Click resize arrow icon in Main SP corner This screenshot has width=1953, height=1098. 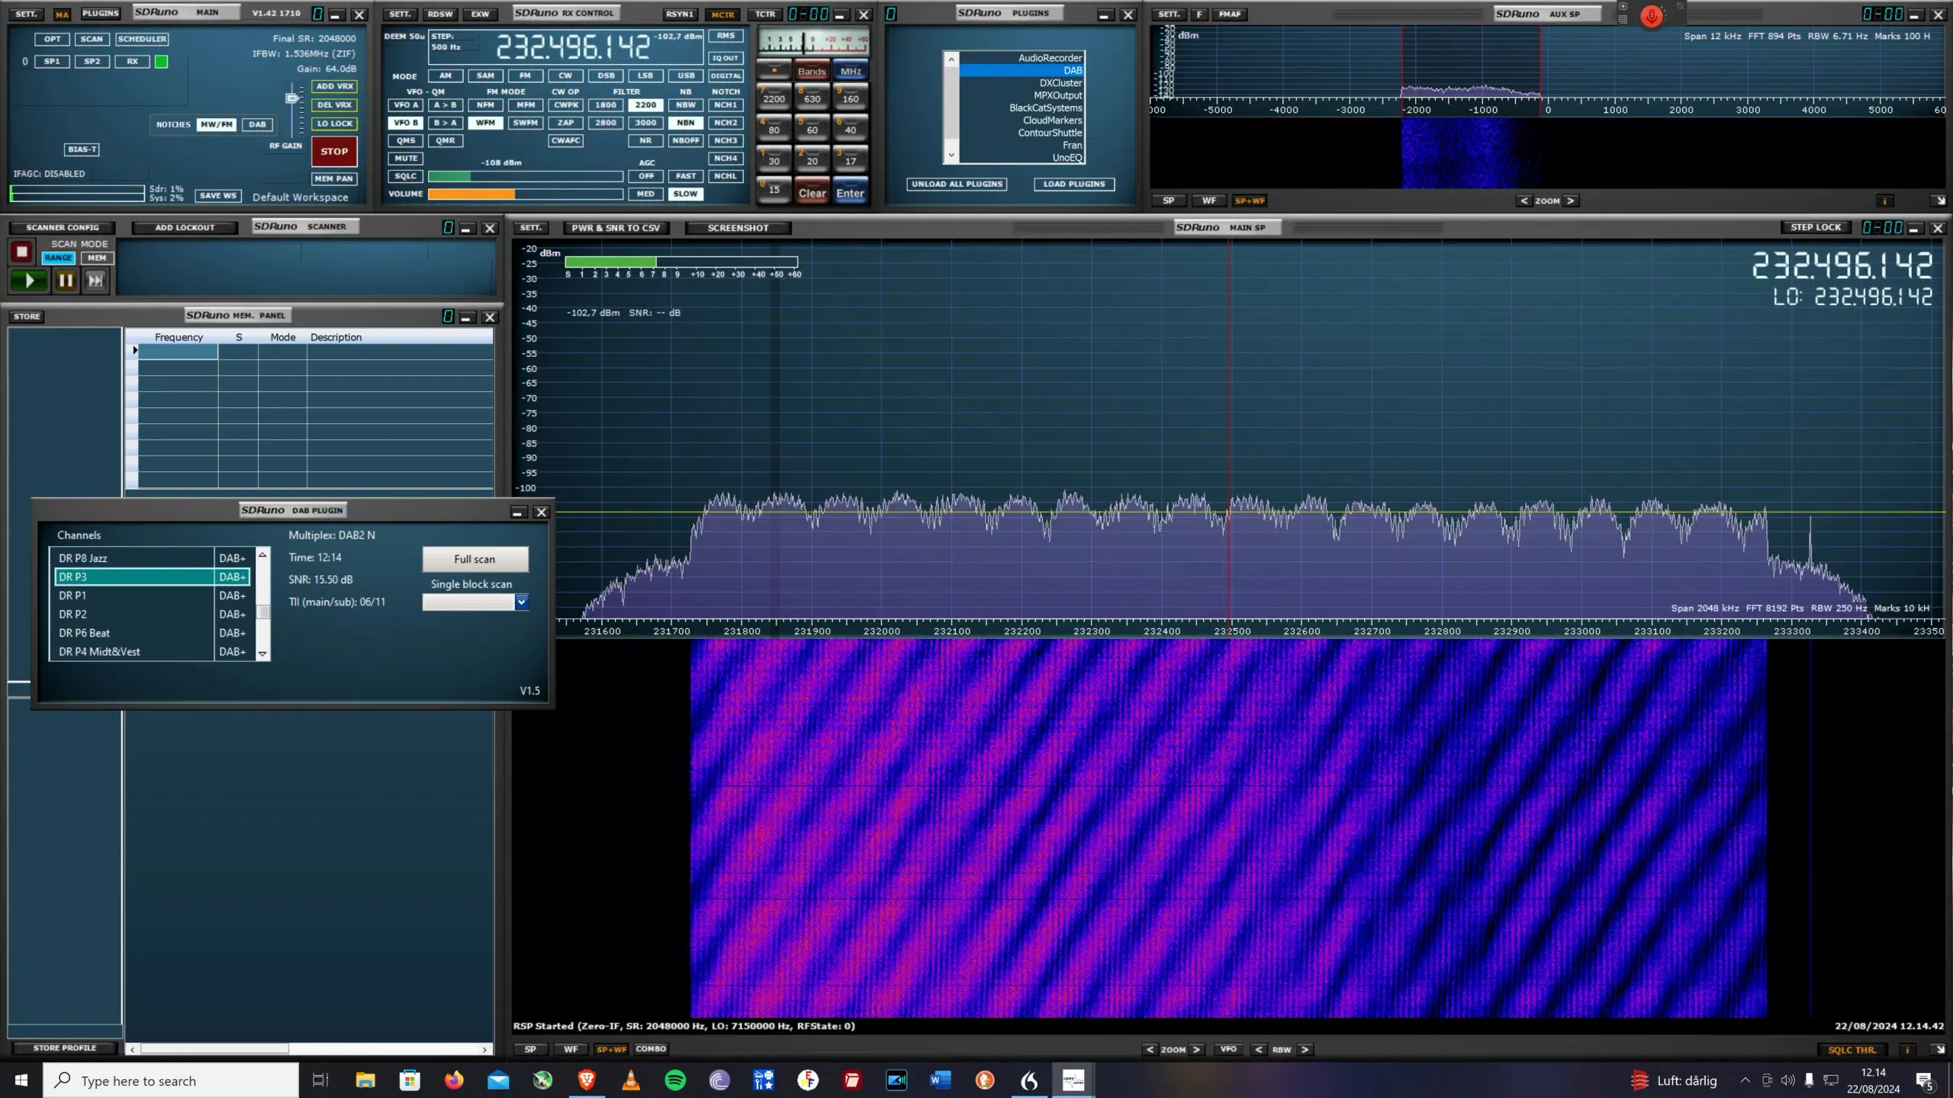point(1939,1050)
